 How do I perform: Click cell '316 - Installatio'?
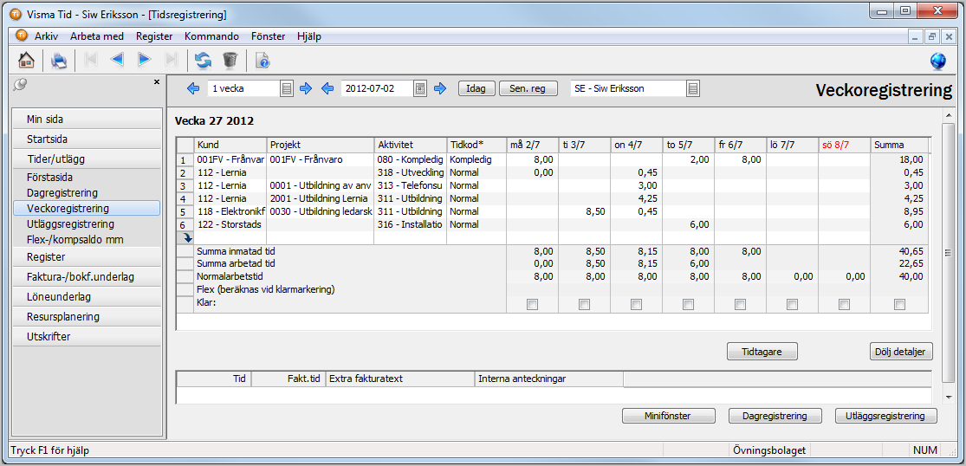pyautogui.click(x=411, y=224)
